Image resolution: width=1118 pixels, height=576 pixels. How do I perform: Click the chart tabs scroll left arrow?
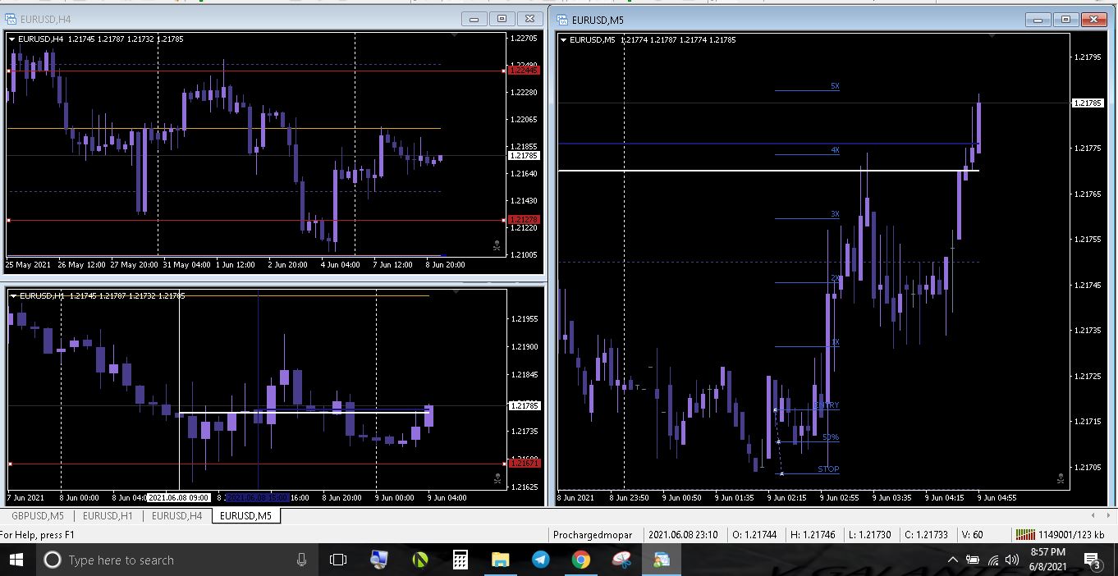(x=1092, y=515)
